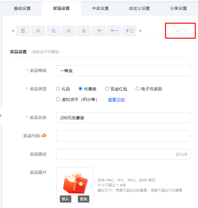Select the 八 prize tab
The image size is (198, 208).
click(x=69, y=31)
